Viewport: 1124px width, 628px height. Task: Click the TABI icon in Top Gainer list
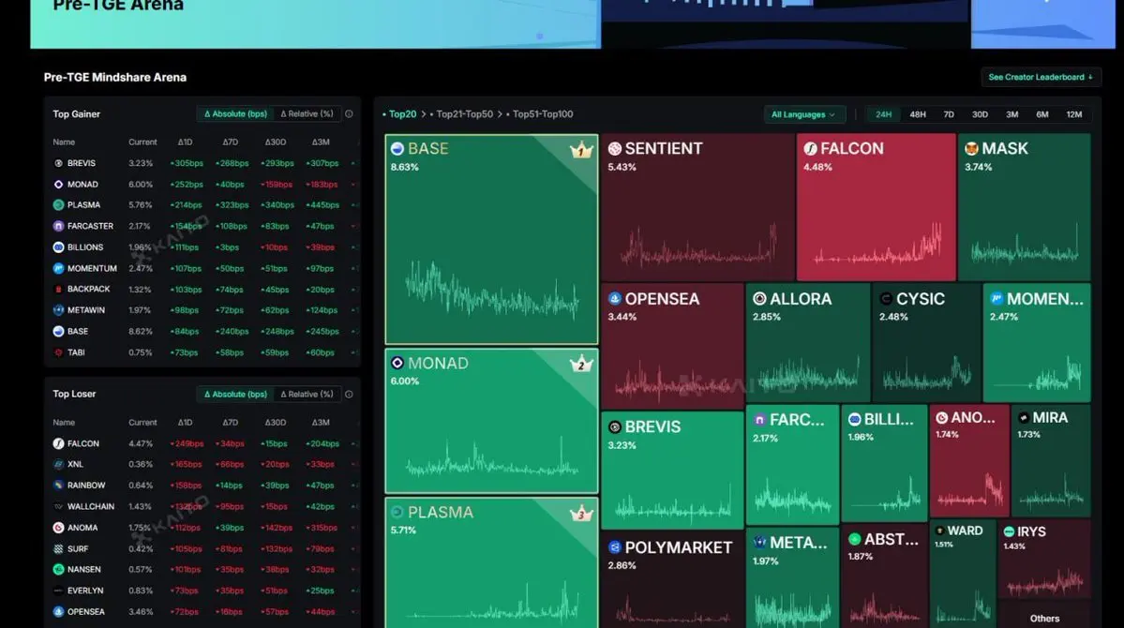click(x=59, y=352)
